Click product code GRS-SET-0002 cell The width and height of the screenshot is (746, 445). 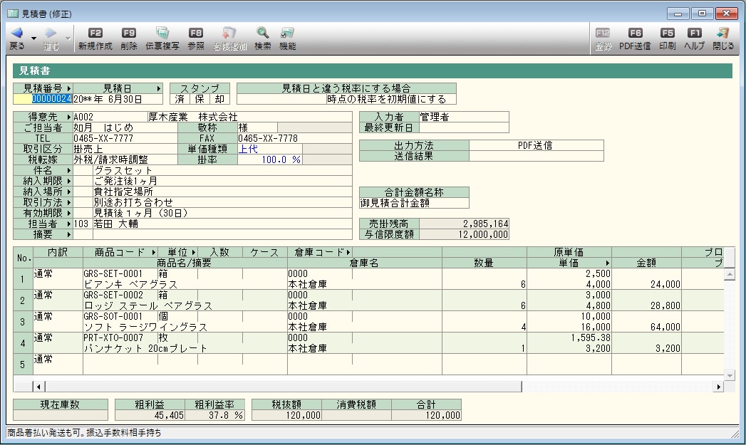click(120, 295)
